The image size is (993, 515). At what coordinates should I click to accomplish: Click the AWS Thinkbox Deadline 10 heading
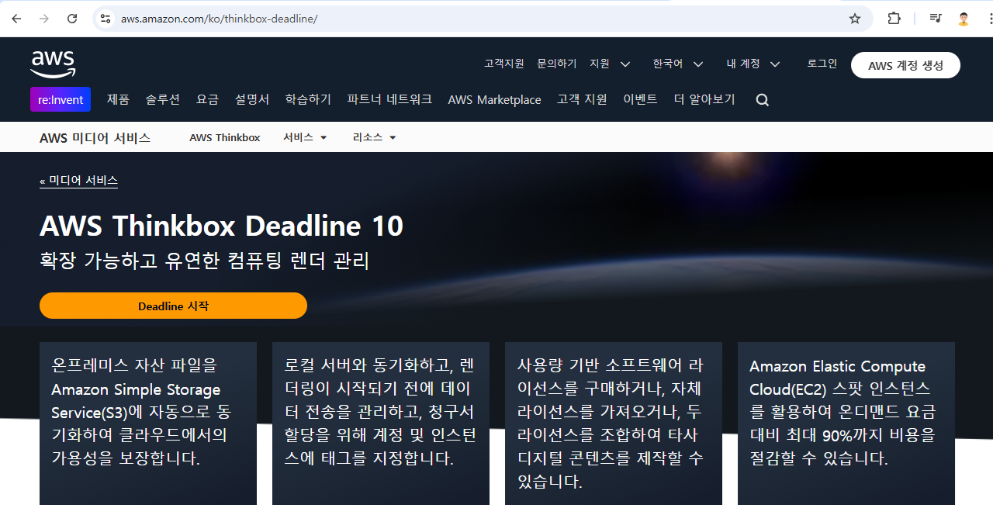[x=221, y=226]
